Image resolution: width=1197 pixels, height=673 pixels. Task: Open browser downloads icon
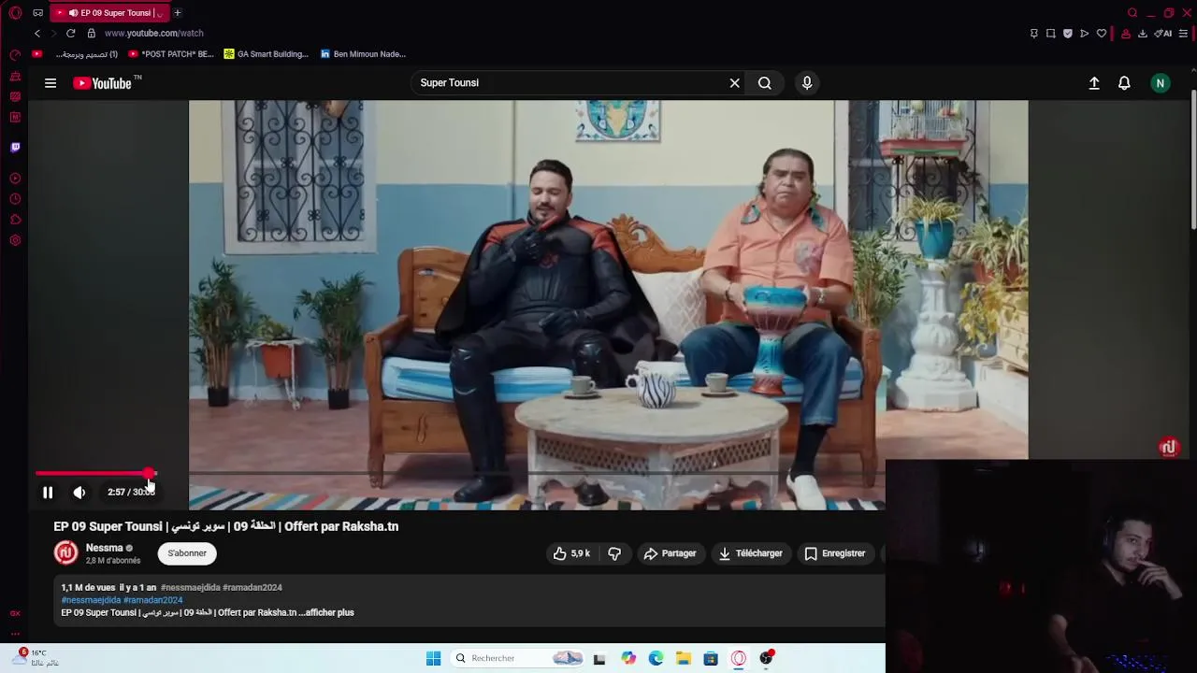[x=1143, y=34]
